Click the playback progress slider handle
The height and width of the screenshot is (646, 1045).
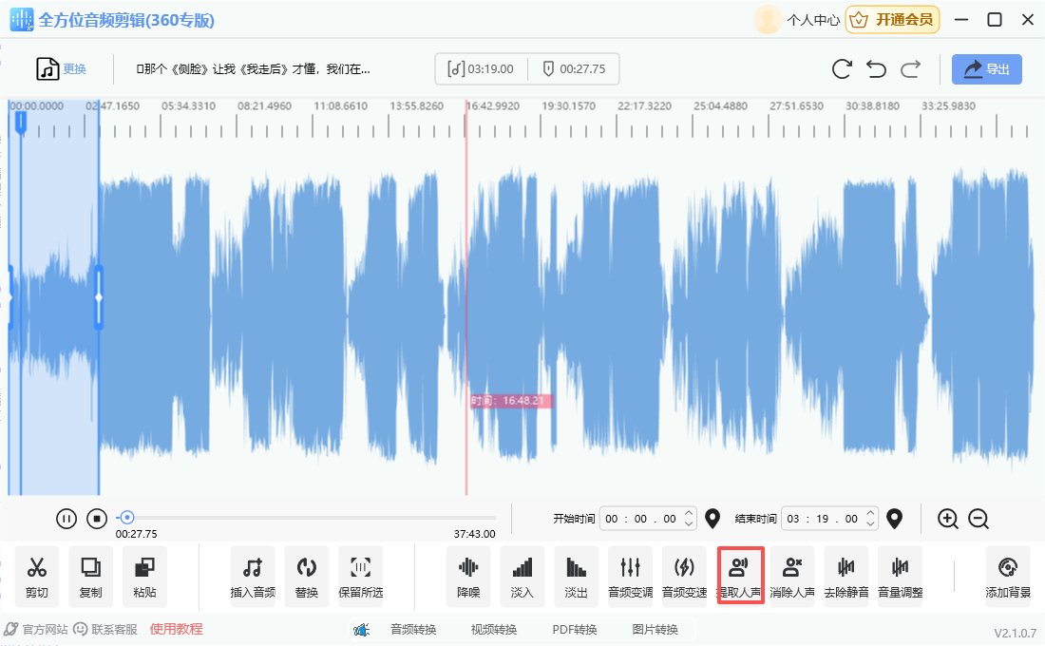tap(126, 518)
